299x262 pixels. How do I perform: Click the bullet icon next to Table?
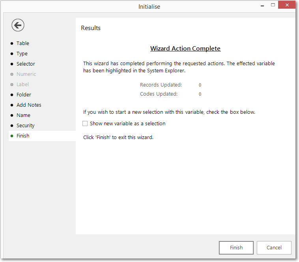(x=12, y=43)
